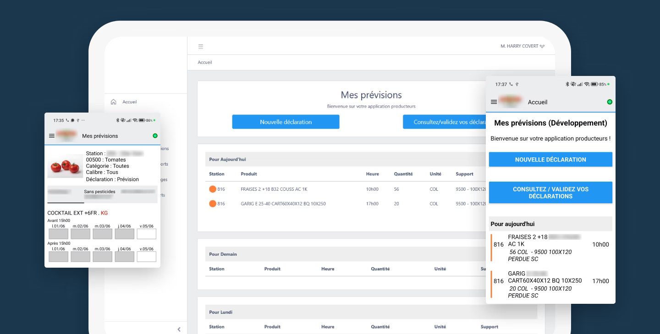Click GARIG E 25-40 CART60X40X12 BQ 10X250 cell
The height and width of the screenshot is (334, 660).
tap(283, 204)
